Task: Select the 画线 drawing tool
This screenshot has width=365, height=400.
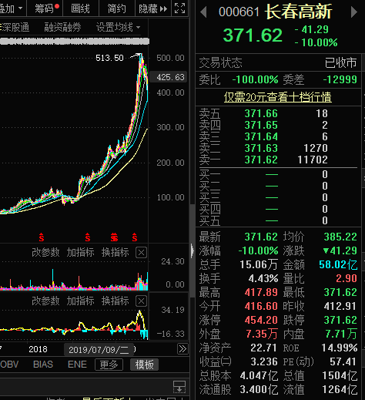Action: click(x=80, y=8)
